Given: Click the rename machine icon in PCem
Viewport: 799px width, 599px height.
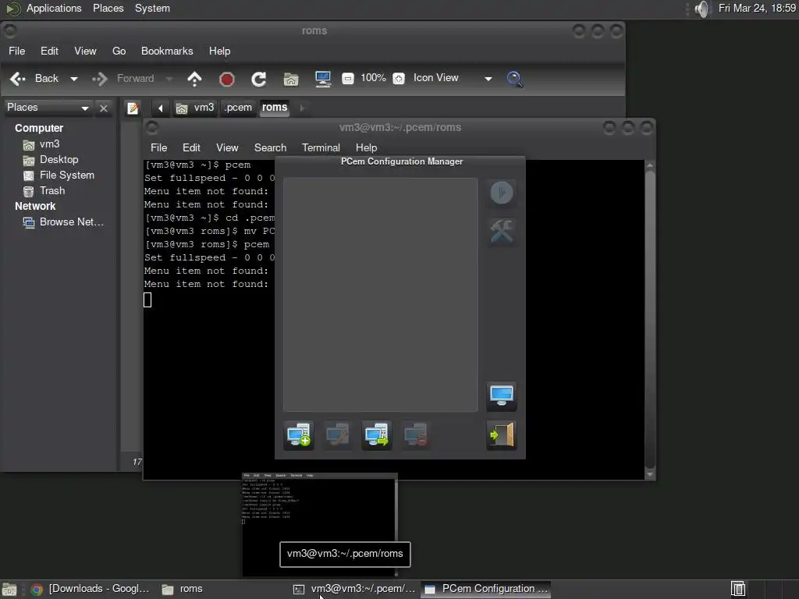Looking at the screenshot, I should point(337,435).
